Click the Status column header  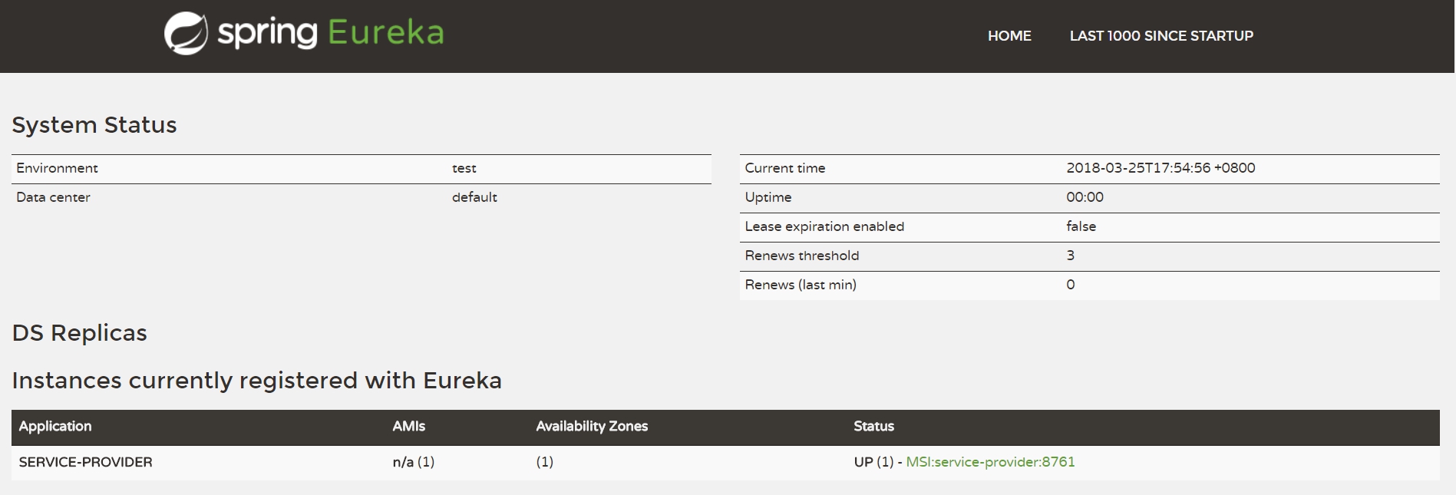tap(873, 427)
